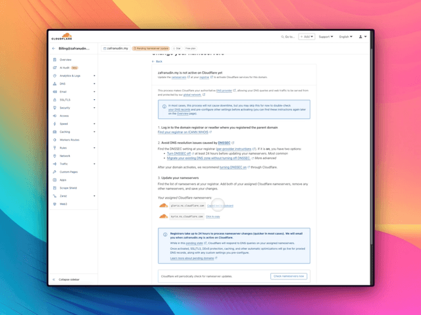Click the Traffic sidebar icon
The width and height of the screenshot is (421, 315).
point(55,164)
